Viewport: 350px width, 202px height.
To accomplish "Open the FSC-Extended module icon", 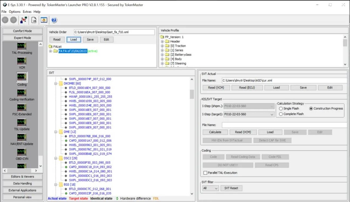I will pos(22,108).
